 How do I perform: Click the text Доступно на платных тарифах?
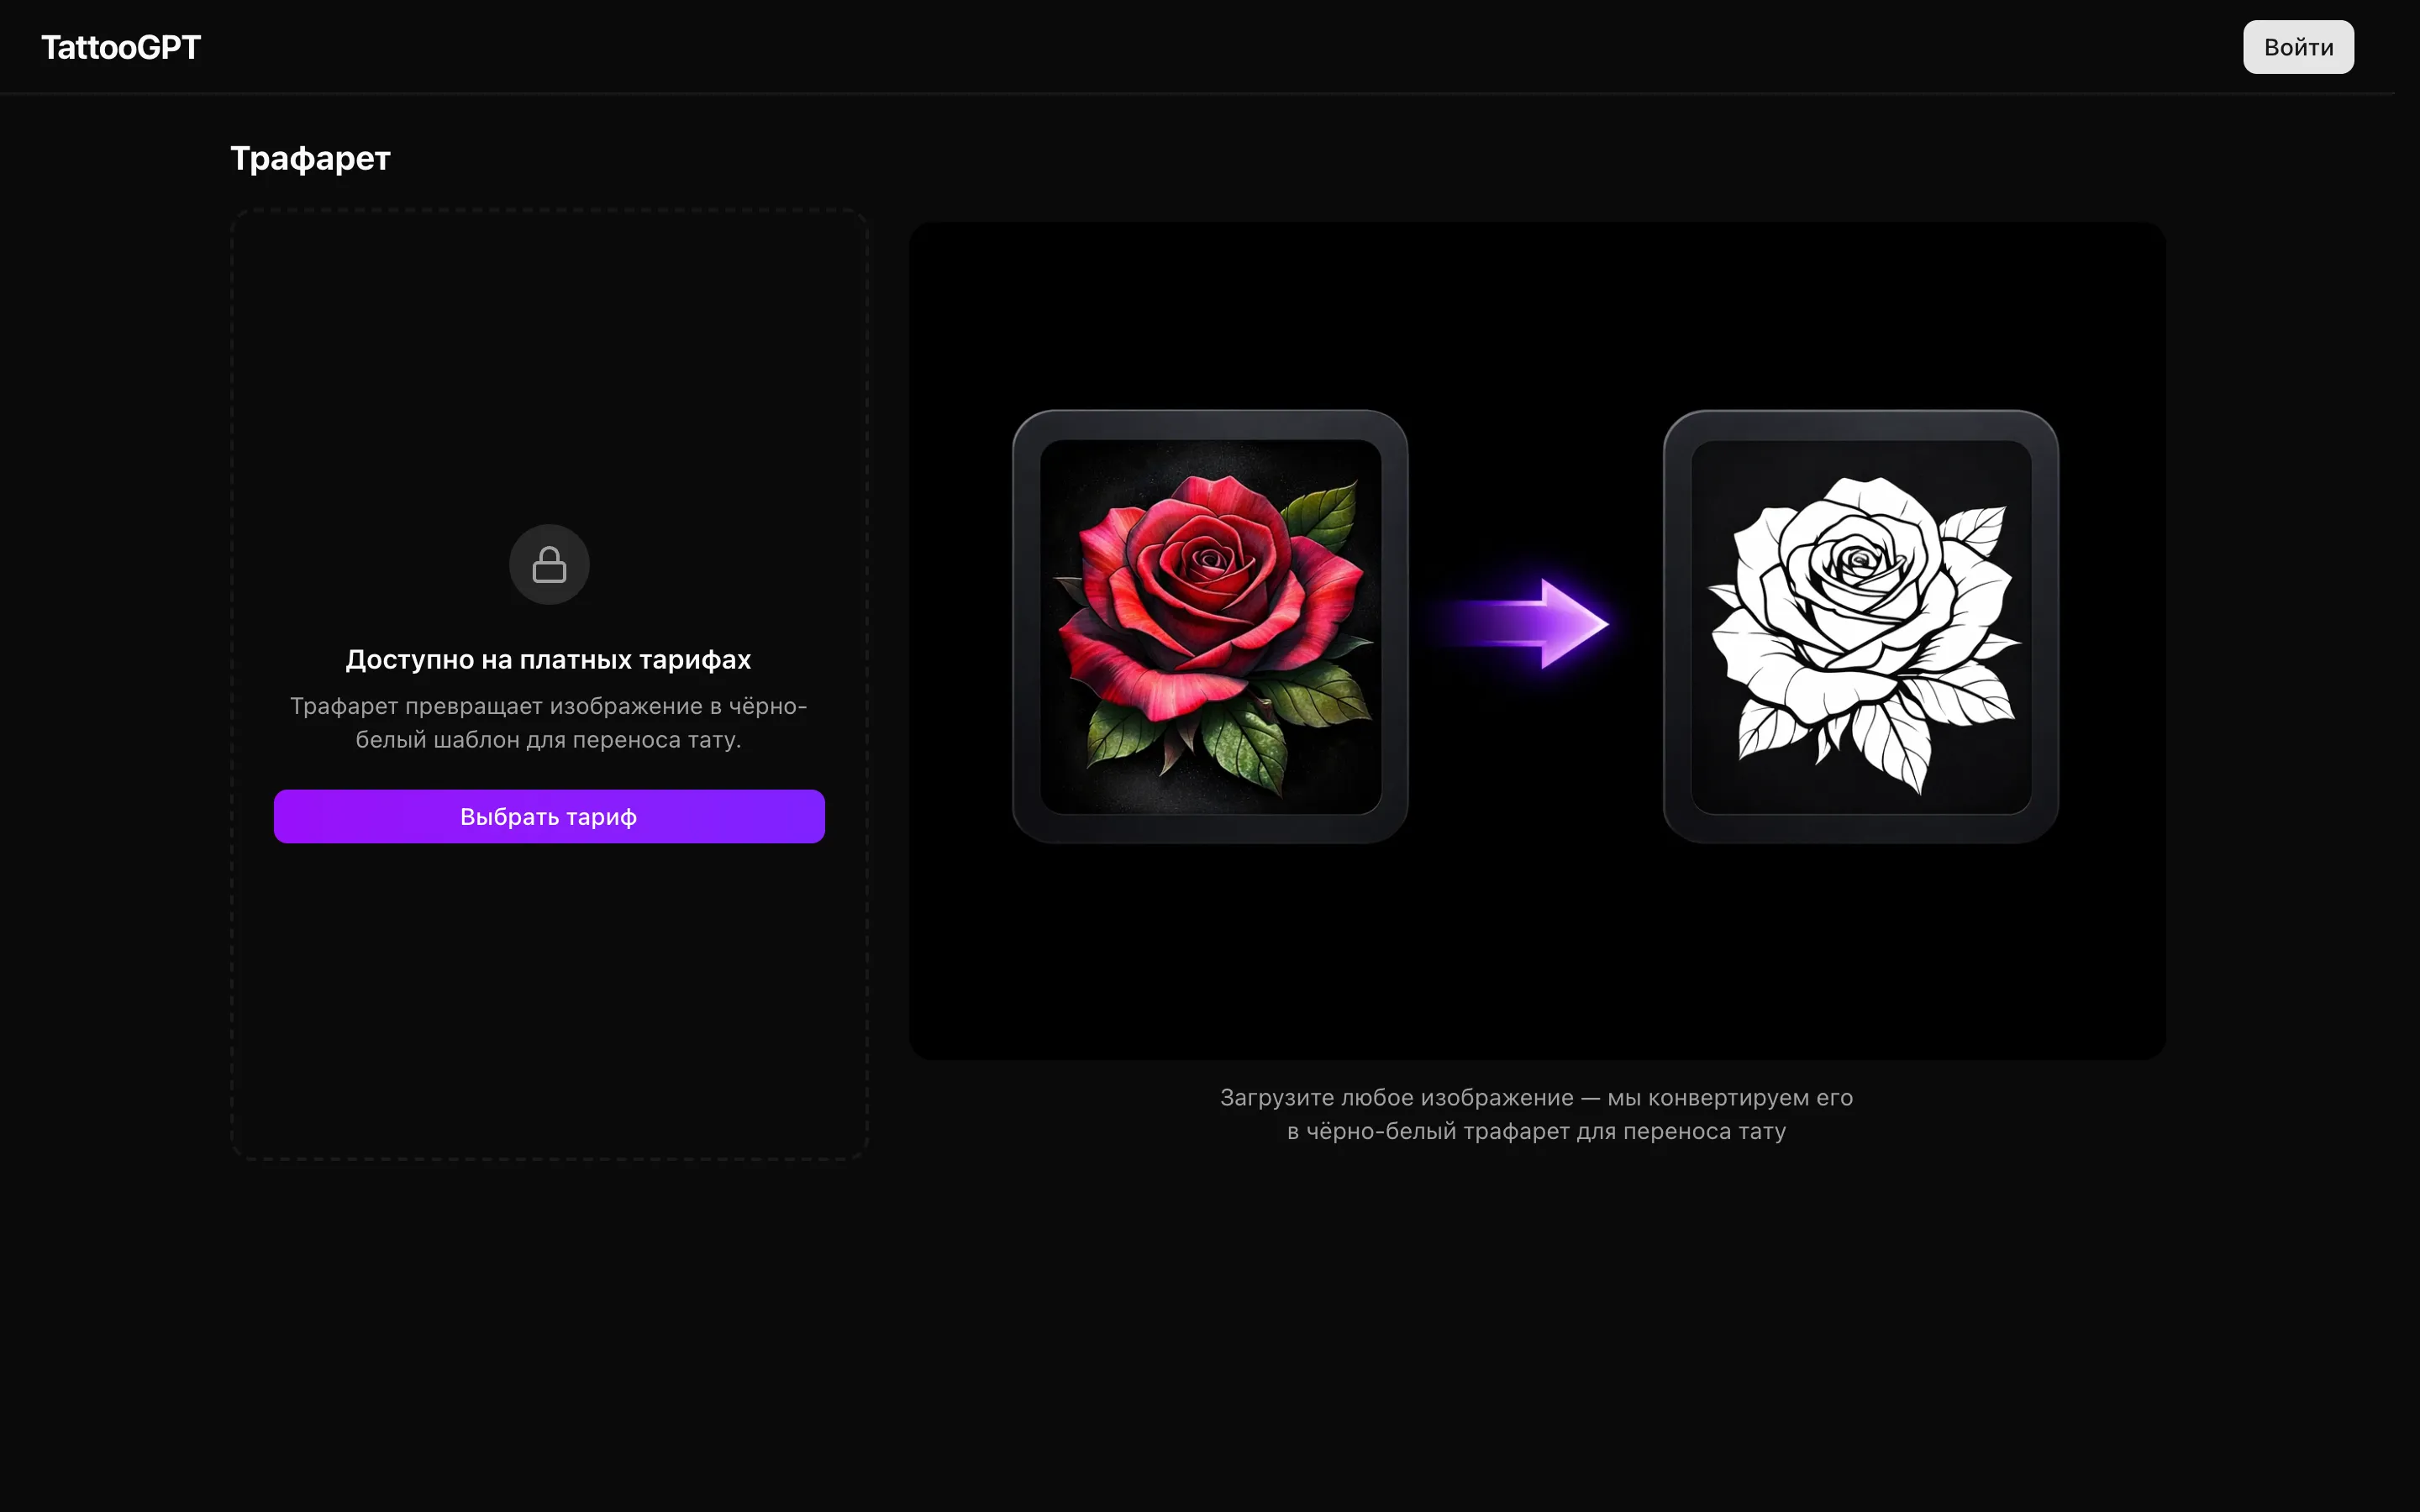[549, 659]
